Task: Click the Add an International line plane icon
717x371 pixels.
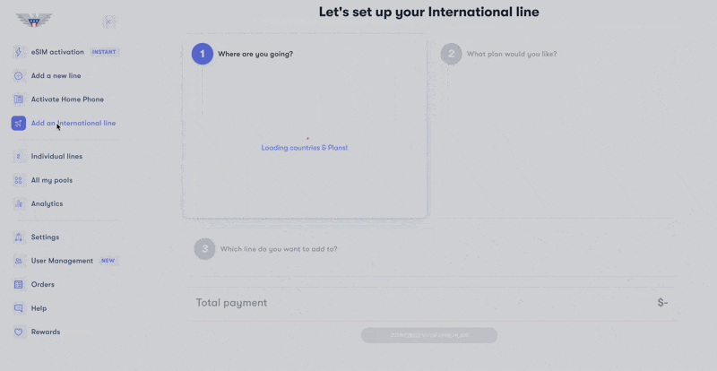Action: coord(18,123)
